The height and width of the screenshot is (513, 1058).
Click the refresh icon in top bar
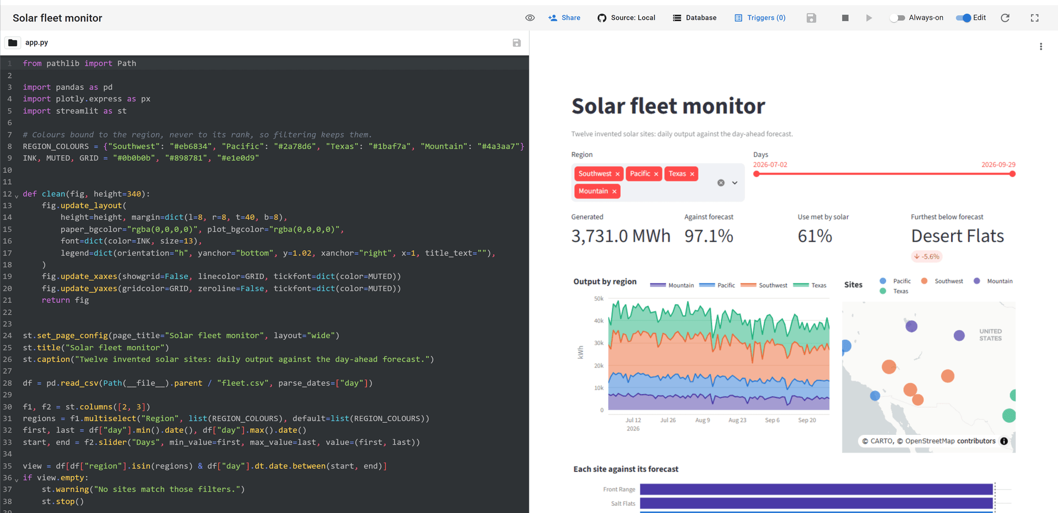[1005, 18]
